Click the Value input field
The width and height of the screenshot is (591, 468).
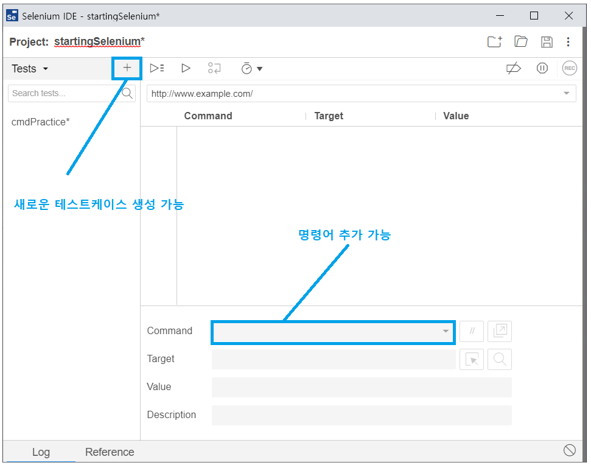(x=362, y=387)
